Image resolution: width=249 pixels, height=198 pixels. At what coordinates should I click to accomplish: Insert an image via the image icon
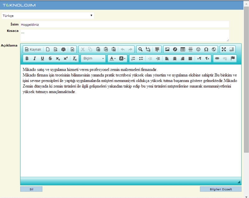tap(167, 49)
